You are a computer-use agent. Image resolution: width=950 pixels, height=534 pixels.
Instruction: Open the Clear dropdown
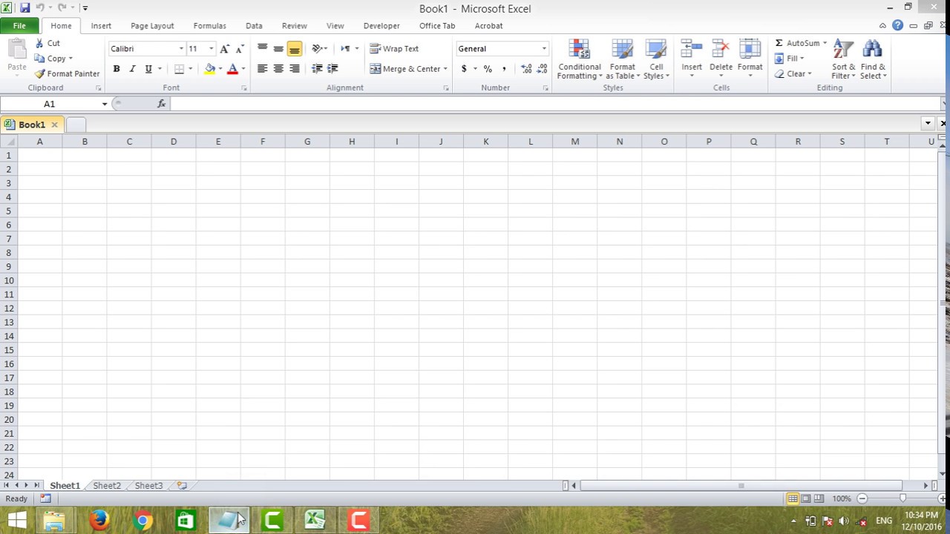[x=793, y=74]
